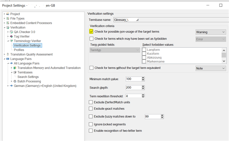This screenshot has width=229, height=141.
Task: Expand the Batch Processing node
Action: pos(12,81)
